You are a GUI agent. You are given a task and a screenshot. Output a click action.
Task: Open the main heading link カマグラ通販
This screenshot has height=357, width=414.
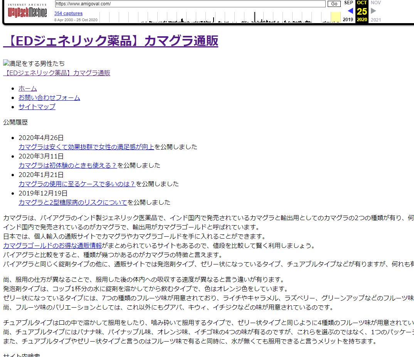111,41
